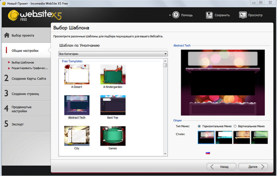
Task: Choose the green style swatch
Action: [x=259, y=137]
